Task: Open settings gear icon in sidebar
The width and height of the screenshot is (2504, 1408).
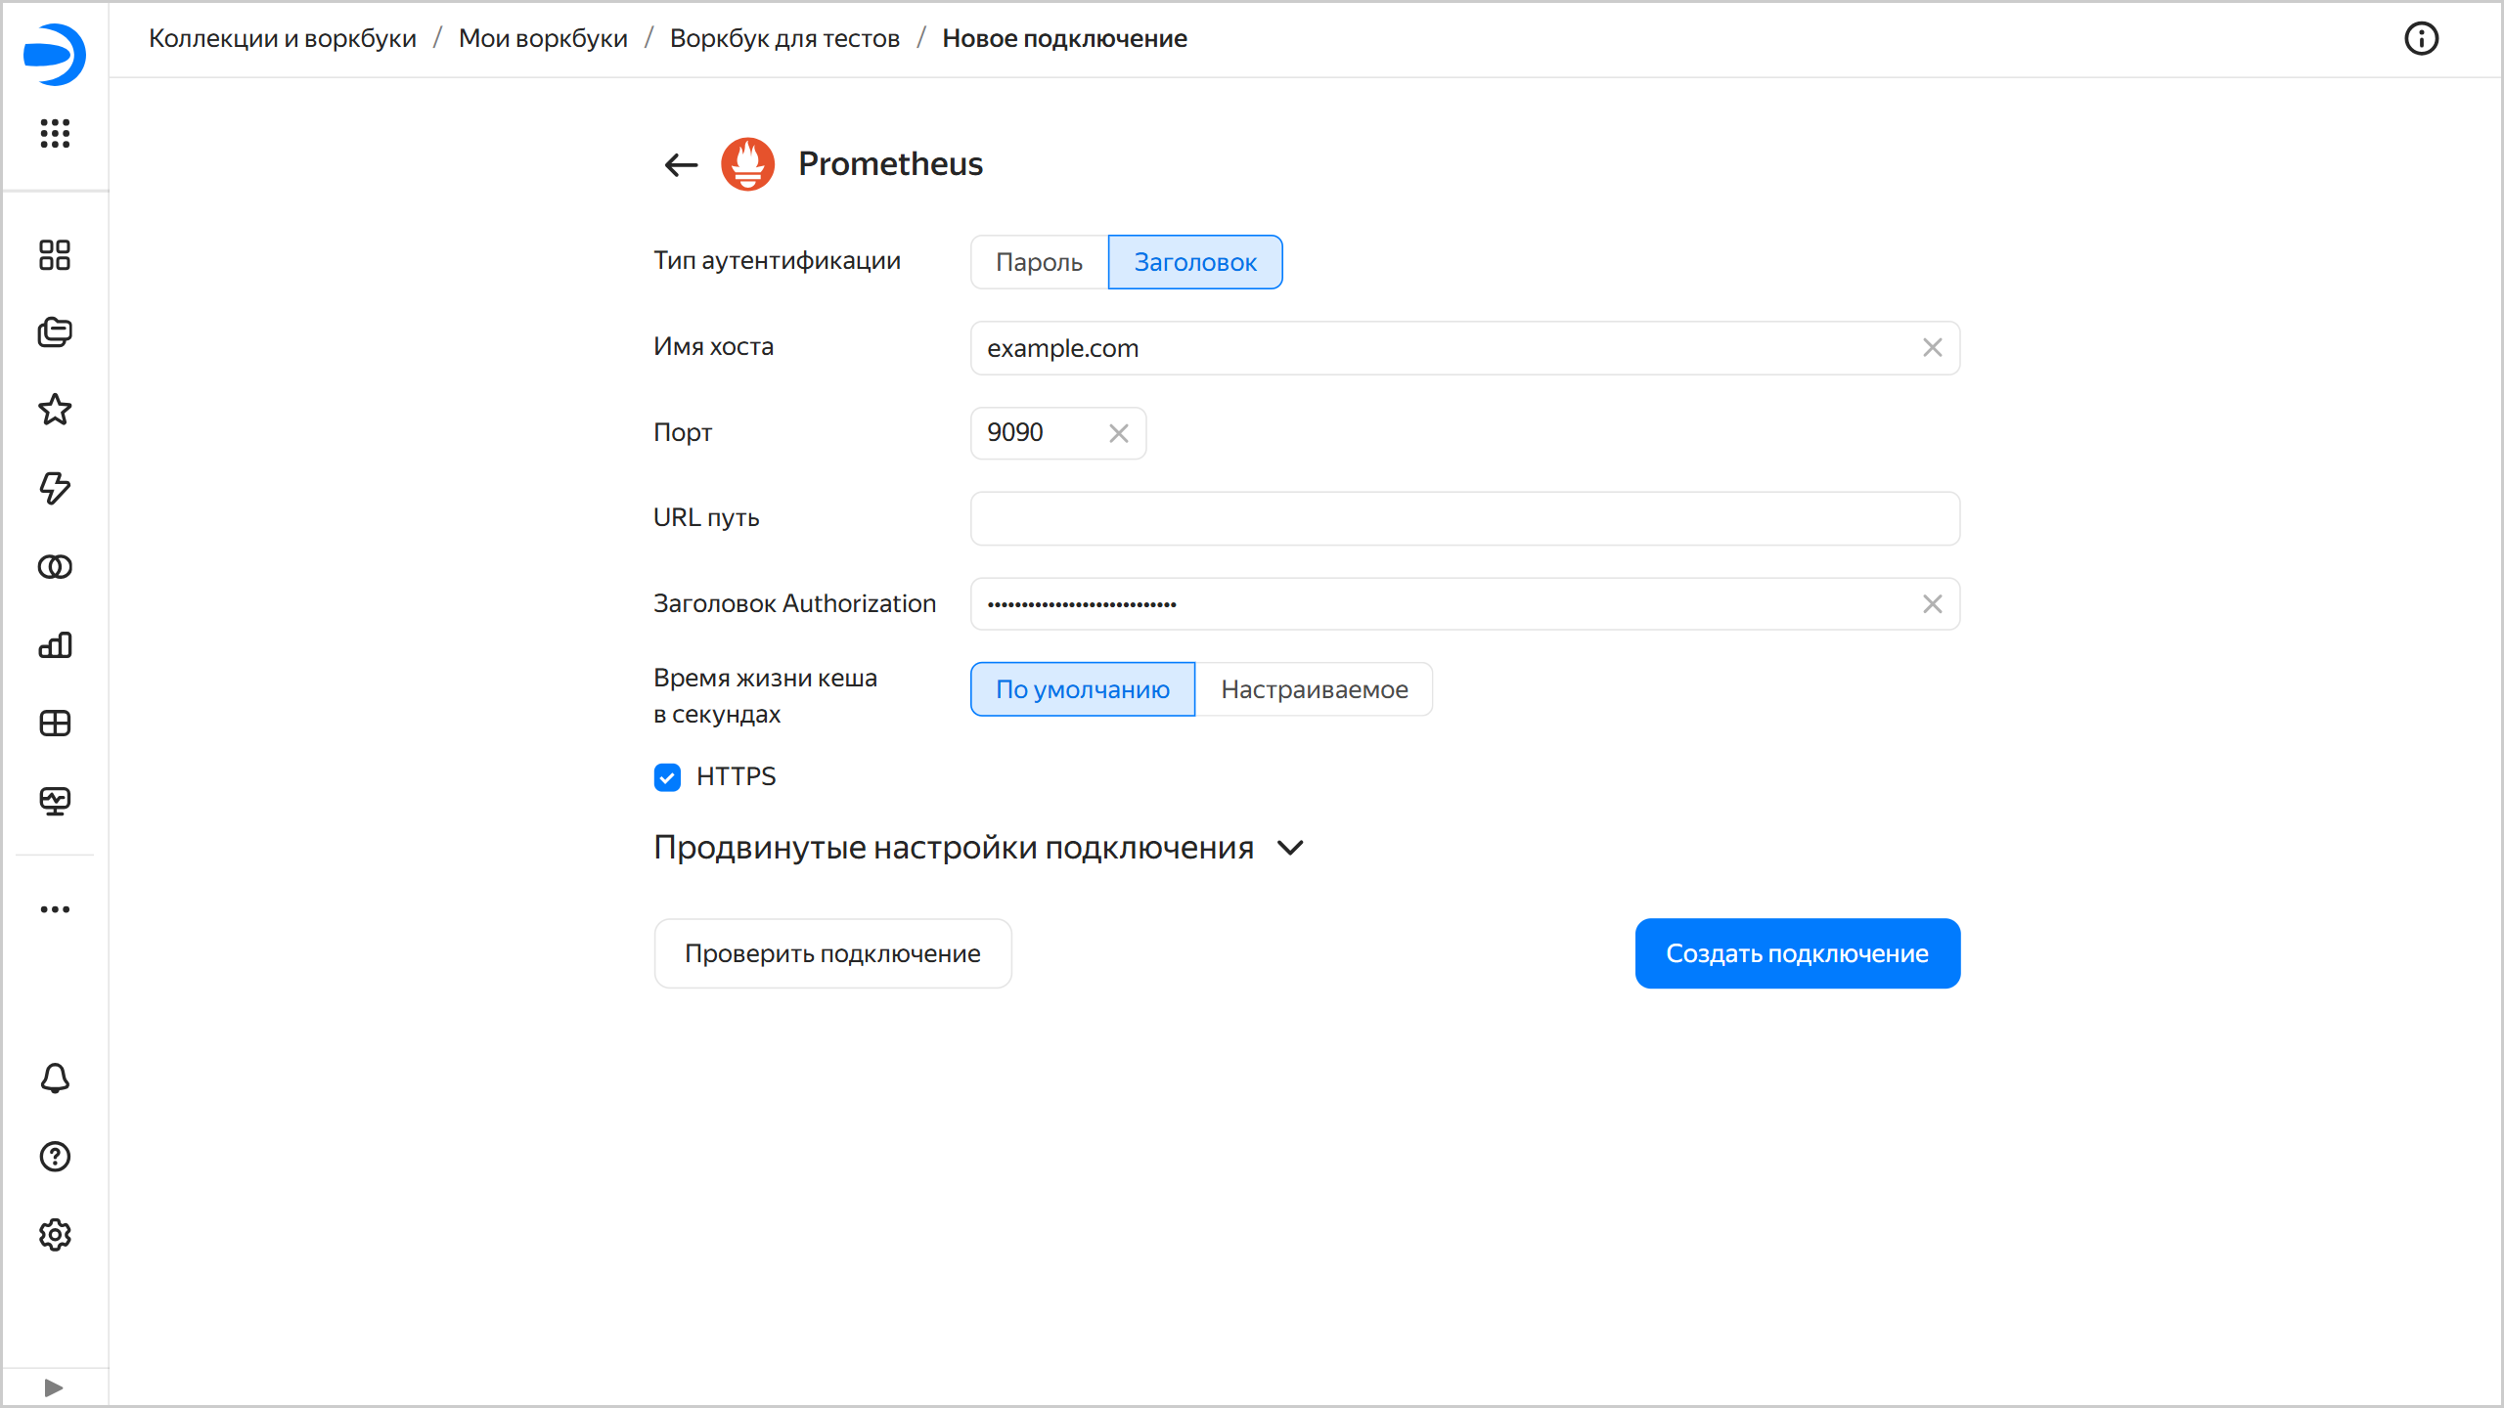Action: pos(55,1235)
